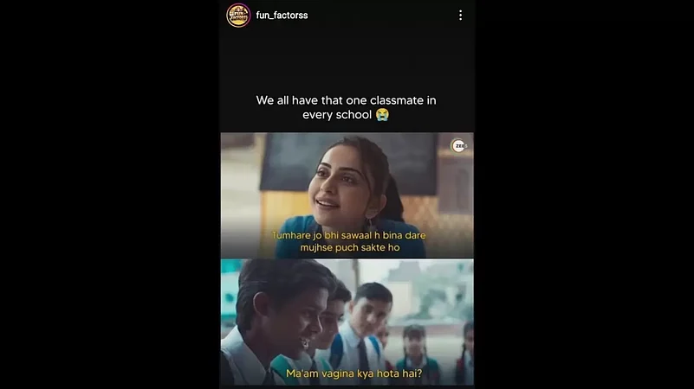
Task: Tap the top meme panel with the teacher
Action: (x=347, y=195)
